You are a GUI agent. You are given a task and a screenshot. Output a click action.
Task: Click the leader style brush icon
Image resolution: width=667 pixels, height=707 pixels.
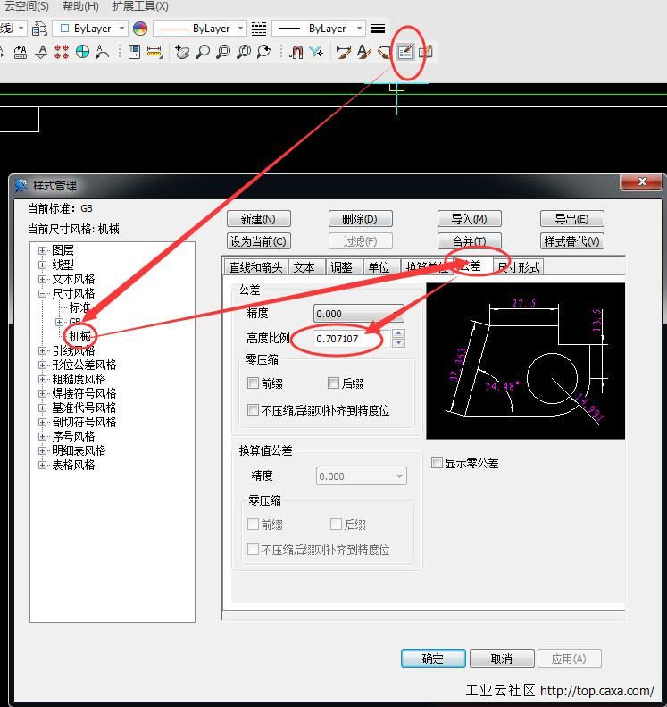[384, 53]
